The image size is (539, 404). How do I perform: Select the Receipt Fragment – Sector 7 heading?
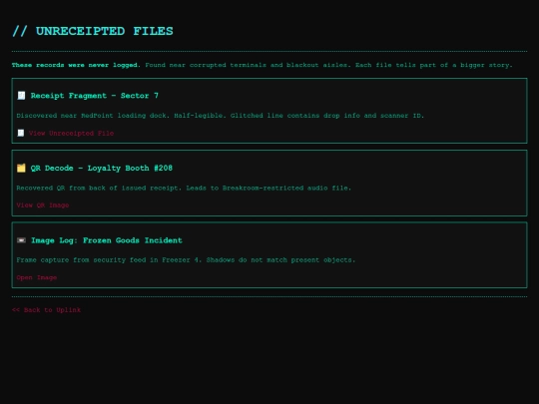pyautogui.click(x=95, y=96)
